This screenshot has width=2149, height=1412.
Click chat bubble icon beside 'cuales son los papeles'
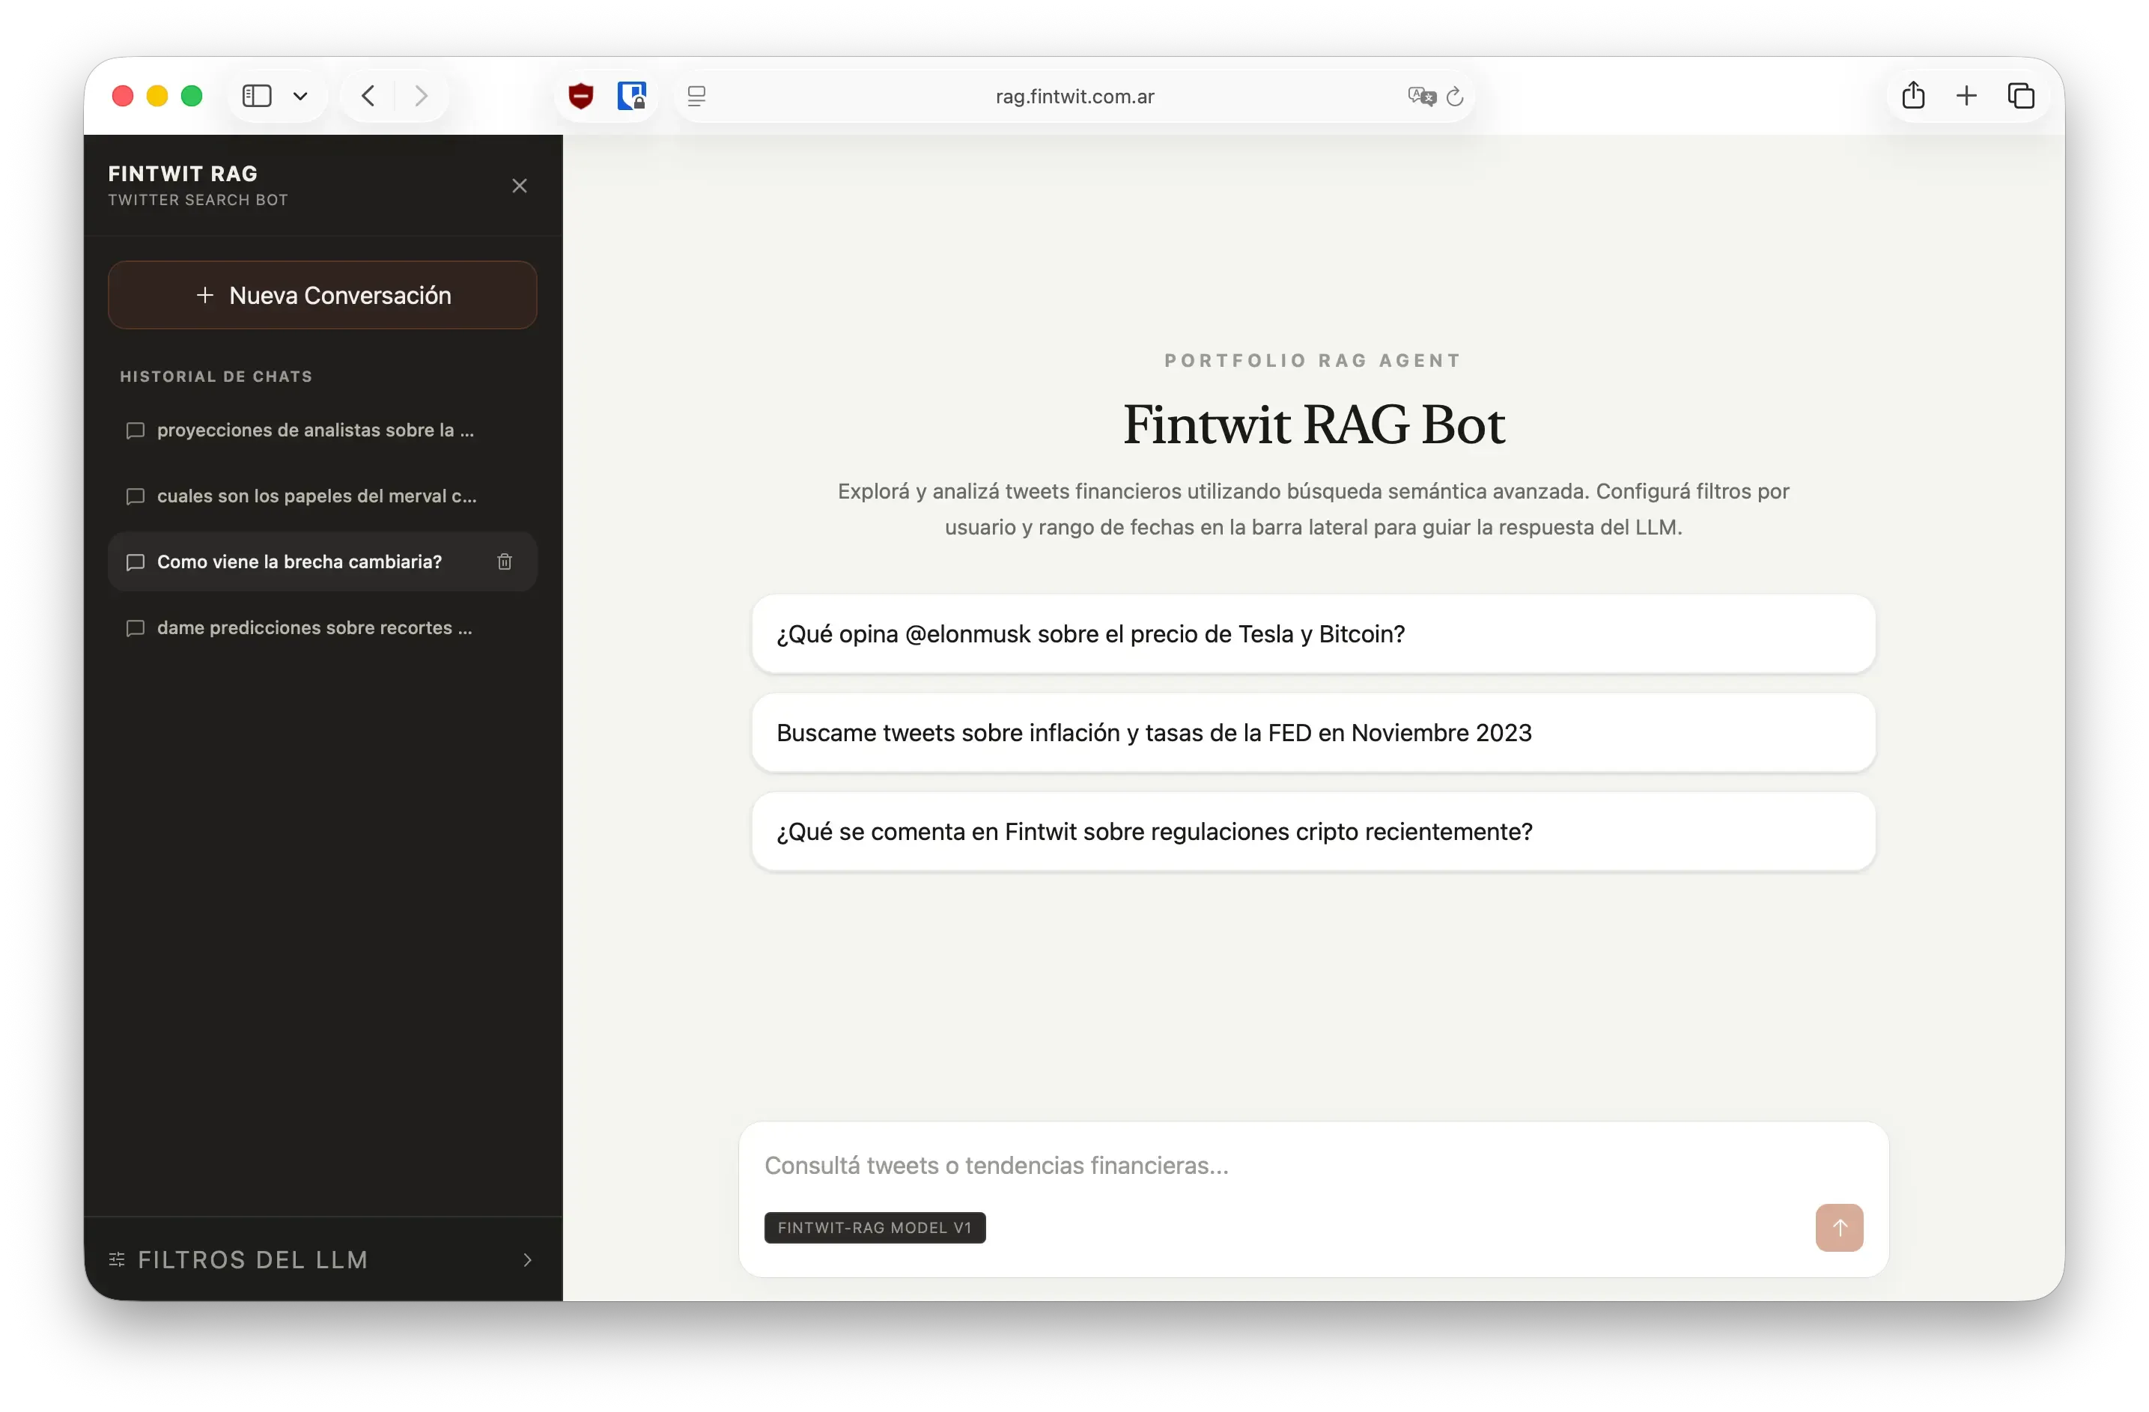click(136, 496)
